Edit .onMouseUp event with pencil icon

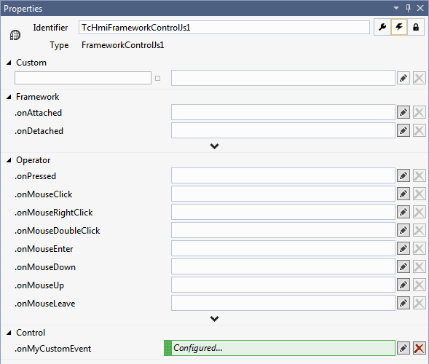tap(404, 285)
